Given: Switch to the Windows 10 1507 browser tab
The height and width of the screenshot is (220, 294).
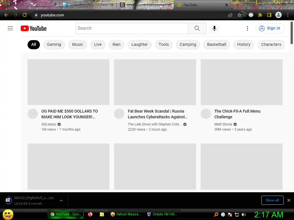Looking at the screenshot, I should click(145, 5).
